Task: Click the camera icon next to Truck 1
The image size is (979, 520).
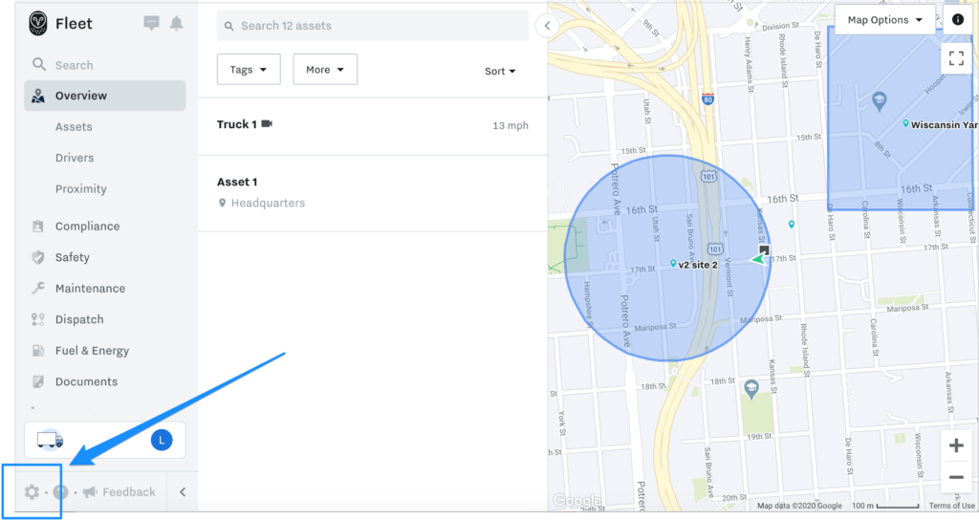Action: click(267, 123)
